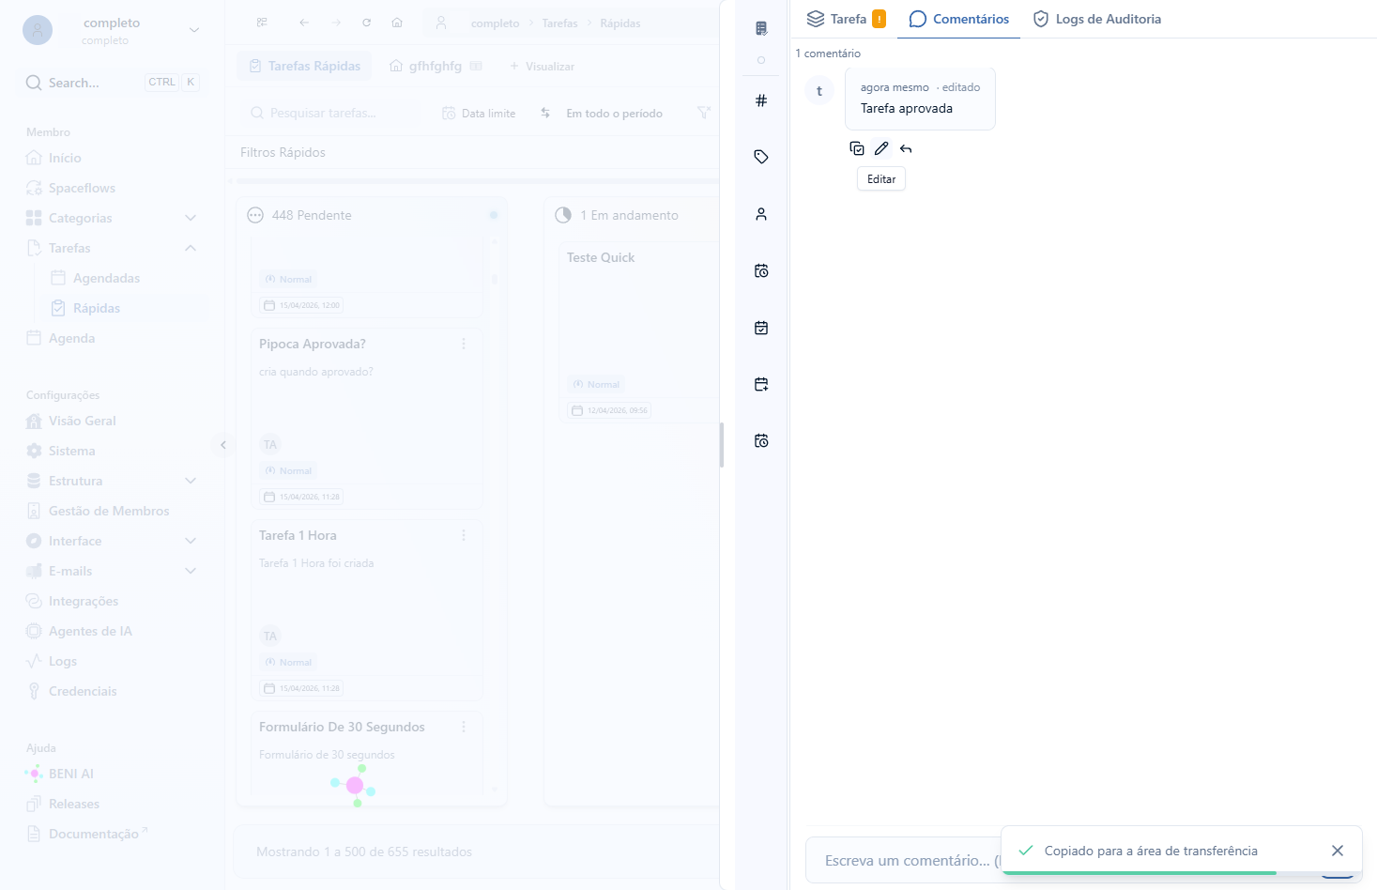Click the forward arrow in the top navigation bar
This screenshot has width=1377, height=890.
coord(336,23)
